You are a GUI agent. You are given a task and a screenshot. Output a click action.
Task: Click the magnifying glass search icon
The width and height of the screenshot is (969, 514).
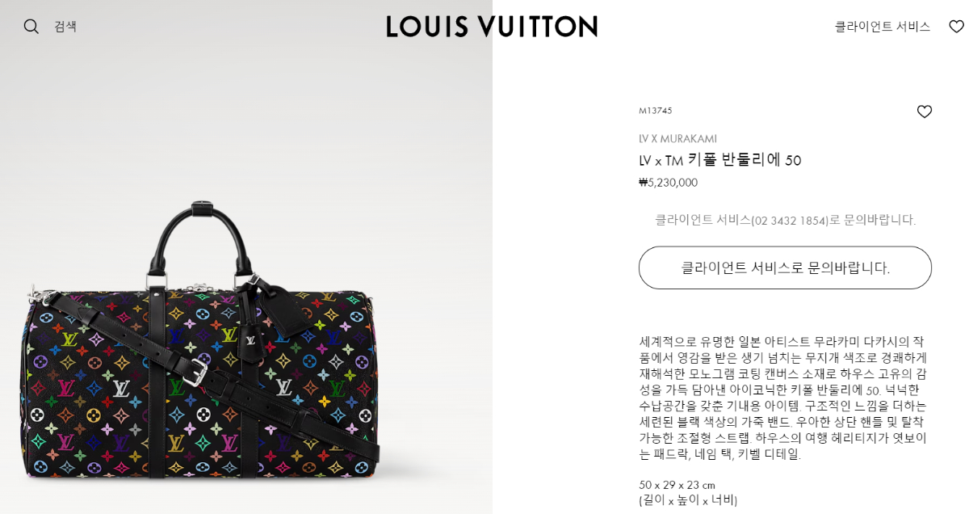click(x=31, y=27)
